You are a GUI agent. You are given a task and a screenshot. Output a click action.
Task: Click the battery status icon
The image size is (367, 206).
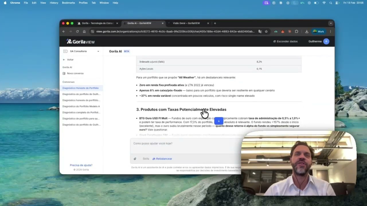coord(316,3)
